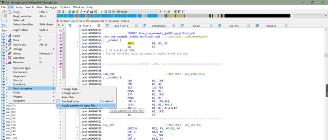This screenshot has height=140, width=328.
Task: Choose Assemble... from Patch program
Action: click(x=86, y=97)
